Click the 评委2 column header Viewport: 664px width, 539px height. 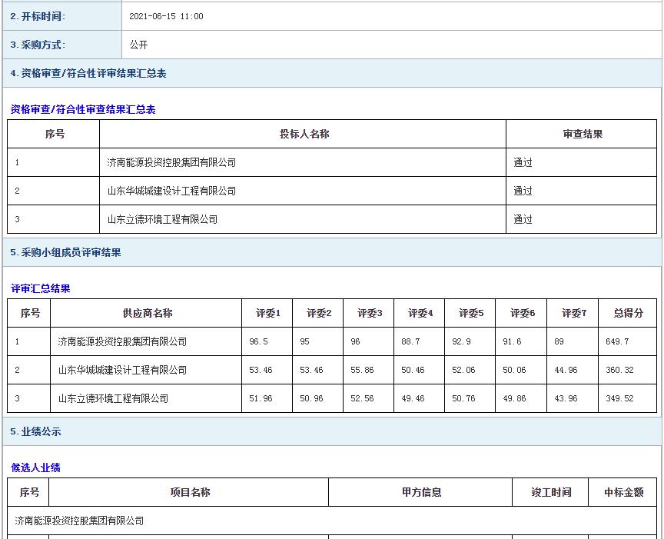click(318, 314)
